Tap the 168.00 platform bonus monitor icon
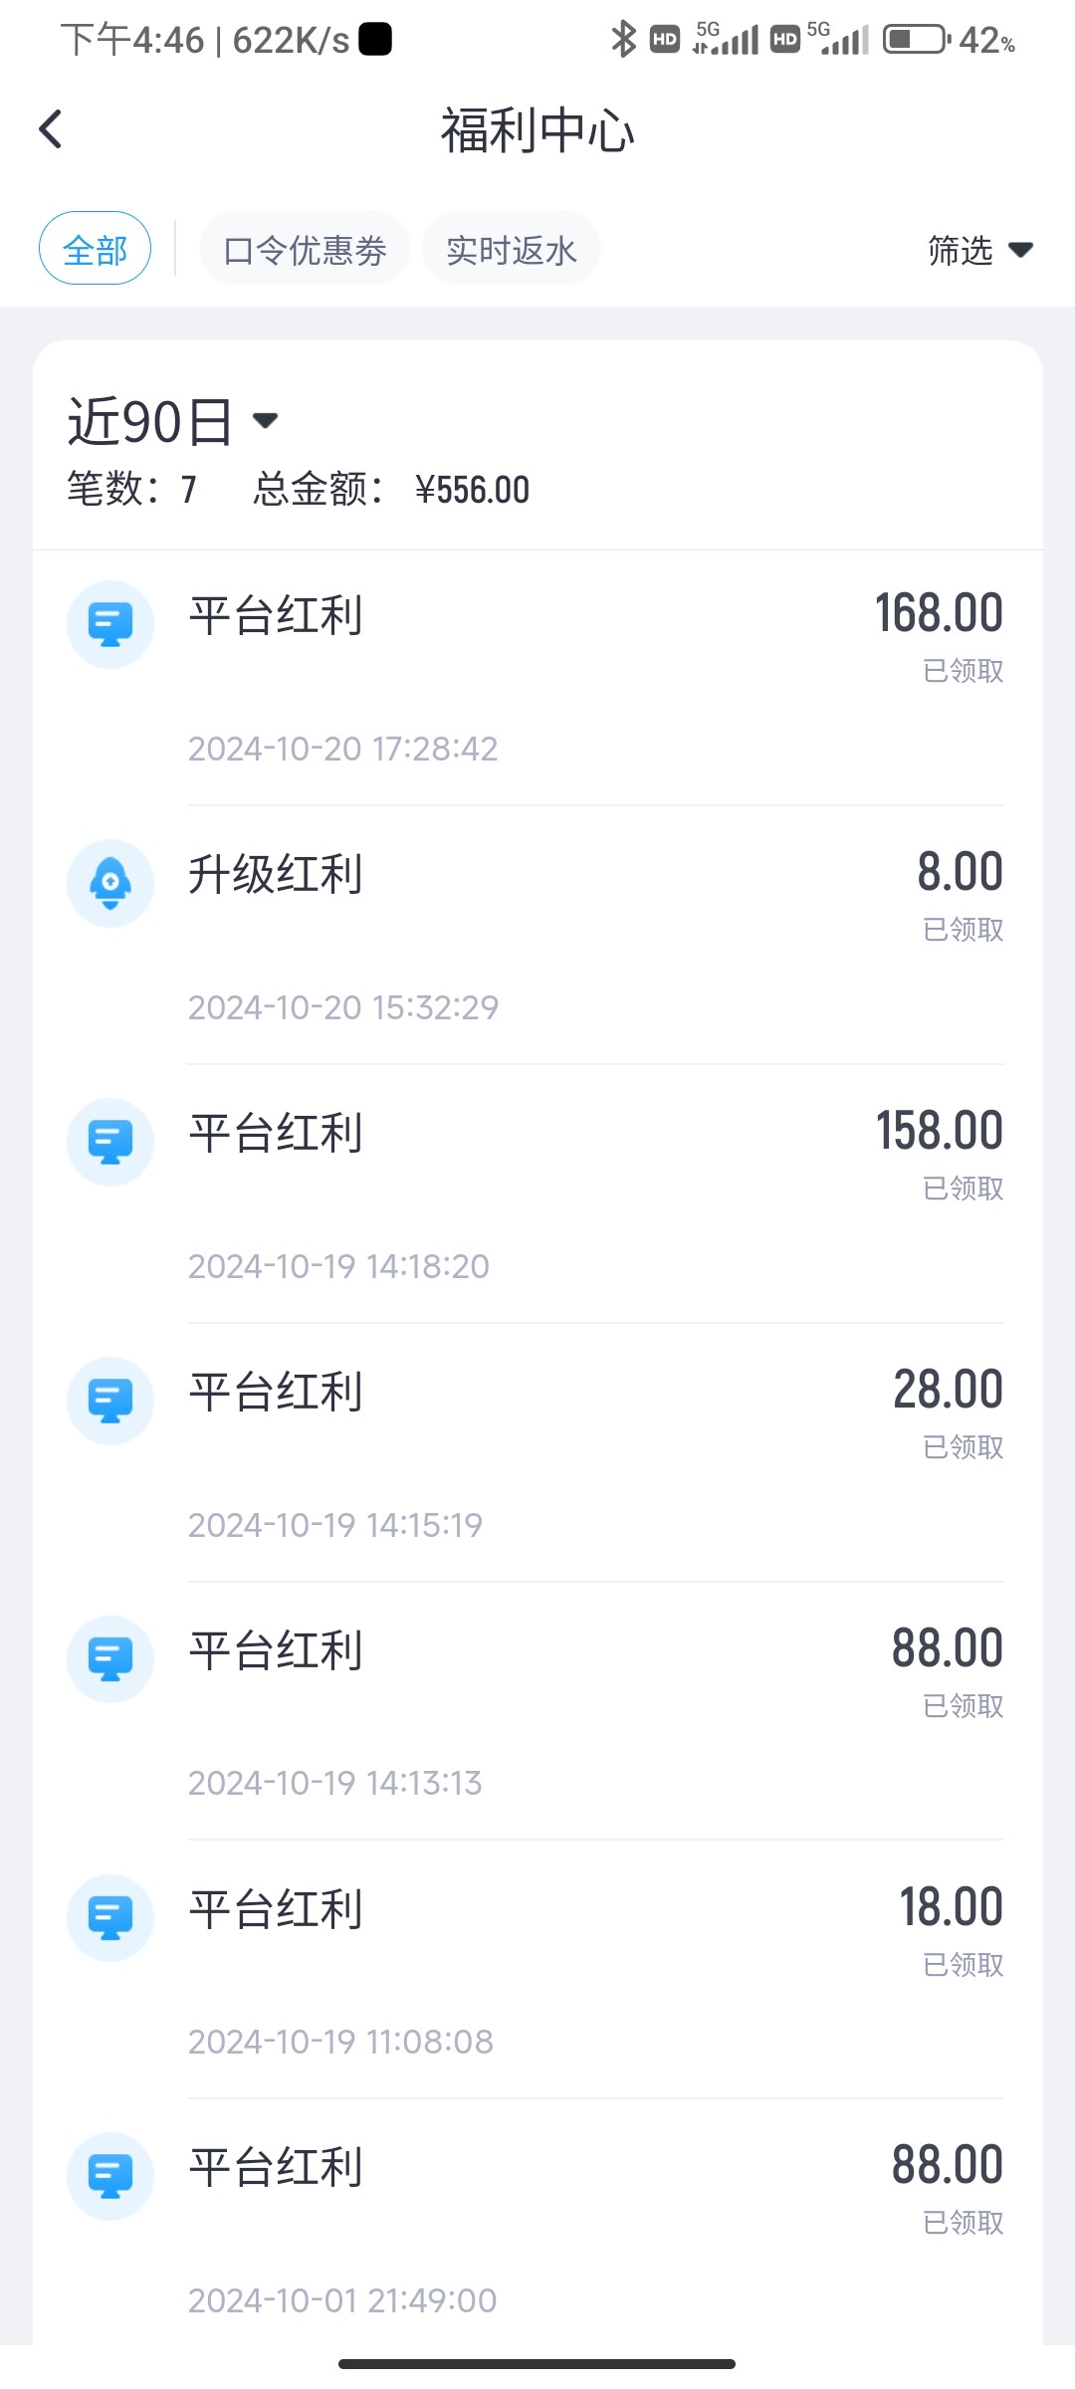Image resolution: width=1075 pixels, height=2389 pixels. click(x=110, y=624)
